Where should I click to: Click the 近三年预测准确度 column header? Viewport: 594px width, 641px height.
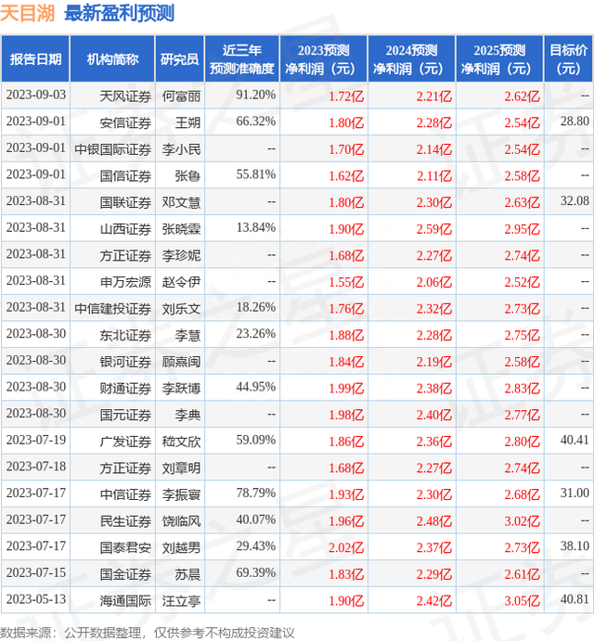241,59
